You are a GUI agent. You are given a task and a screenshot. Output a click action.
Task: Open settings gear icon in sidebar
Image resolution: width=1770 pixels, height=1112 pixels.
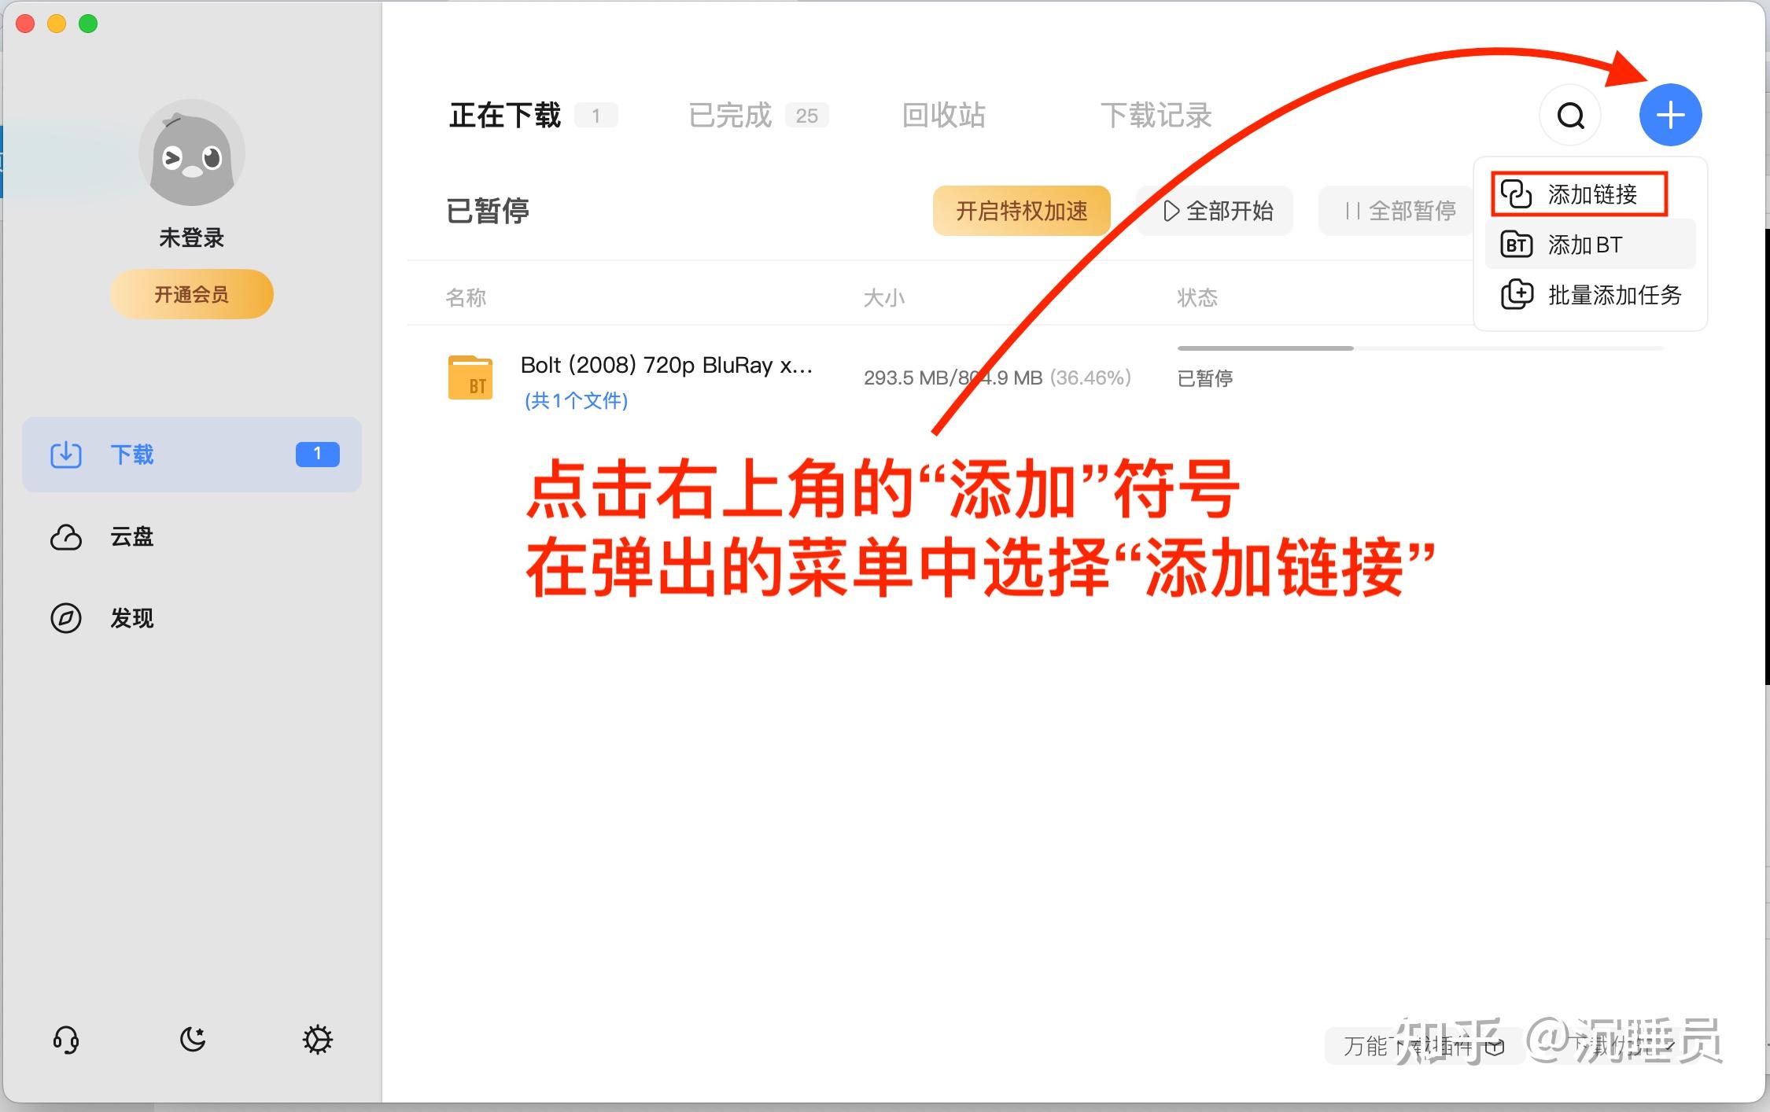click(x=318, y=1040)
